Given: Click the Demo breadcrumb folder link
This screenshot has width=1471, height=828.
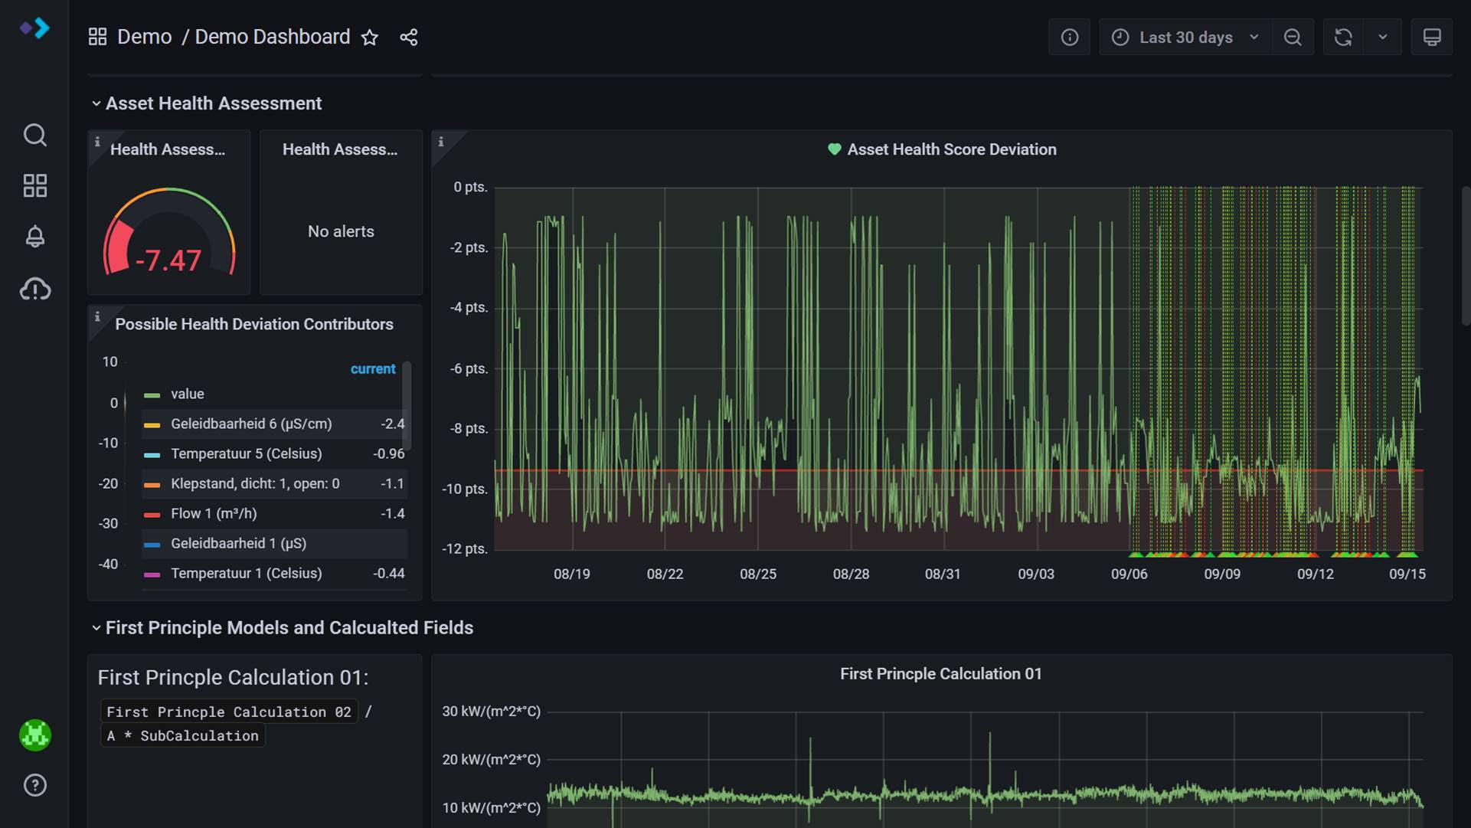Looking at the screenshot, I should (x=144, y=38).
